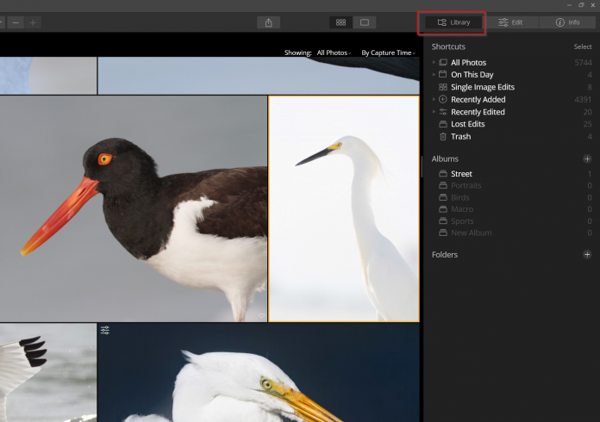Select the oystercatcher bird photo
Image resolution: width=600 pixels, height=422 pixels.
tap(133, 208)
